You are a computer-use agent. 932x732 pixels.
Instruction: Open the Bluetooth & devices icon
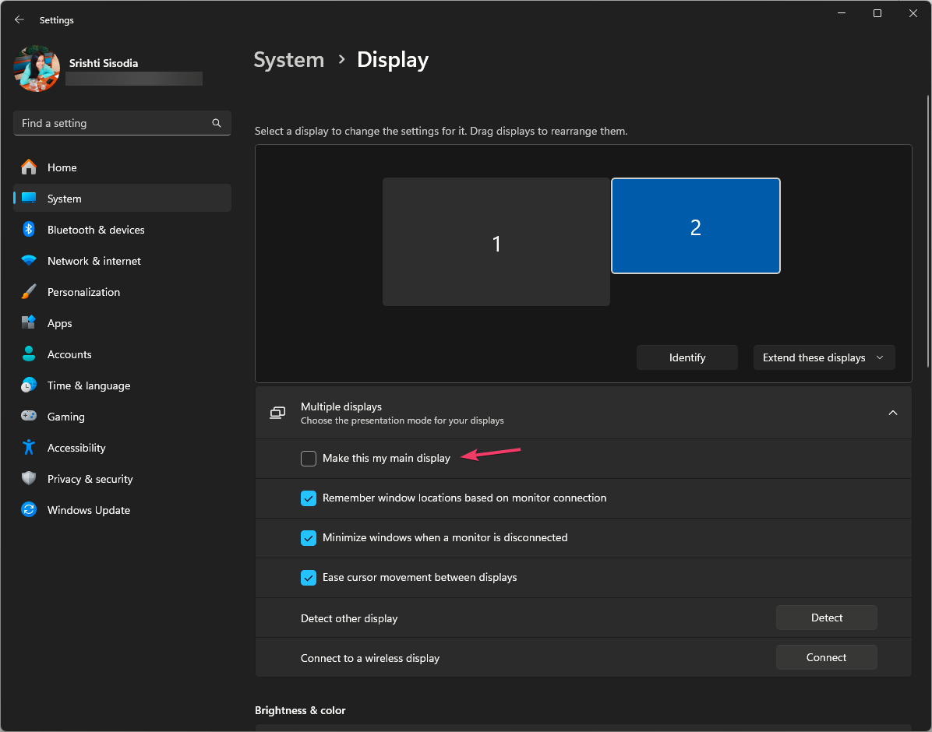click(29, 230)
